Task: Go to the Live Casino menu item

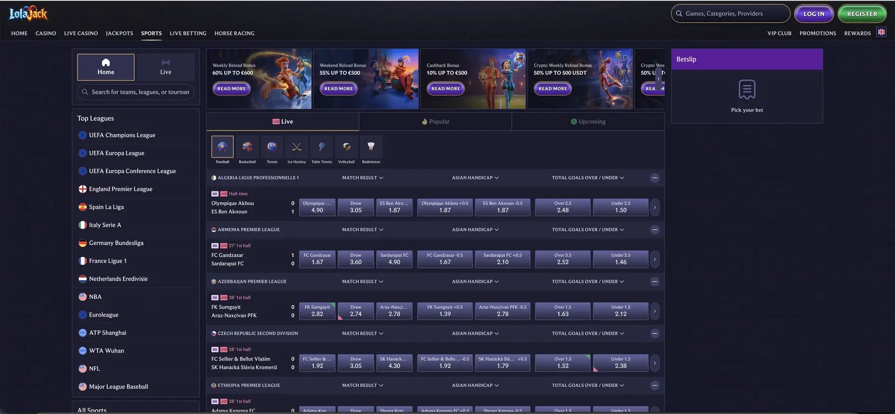Action: 81,34
